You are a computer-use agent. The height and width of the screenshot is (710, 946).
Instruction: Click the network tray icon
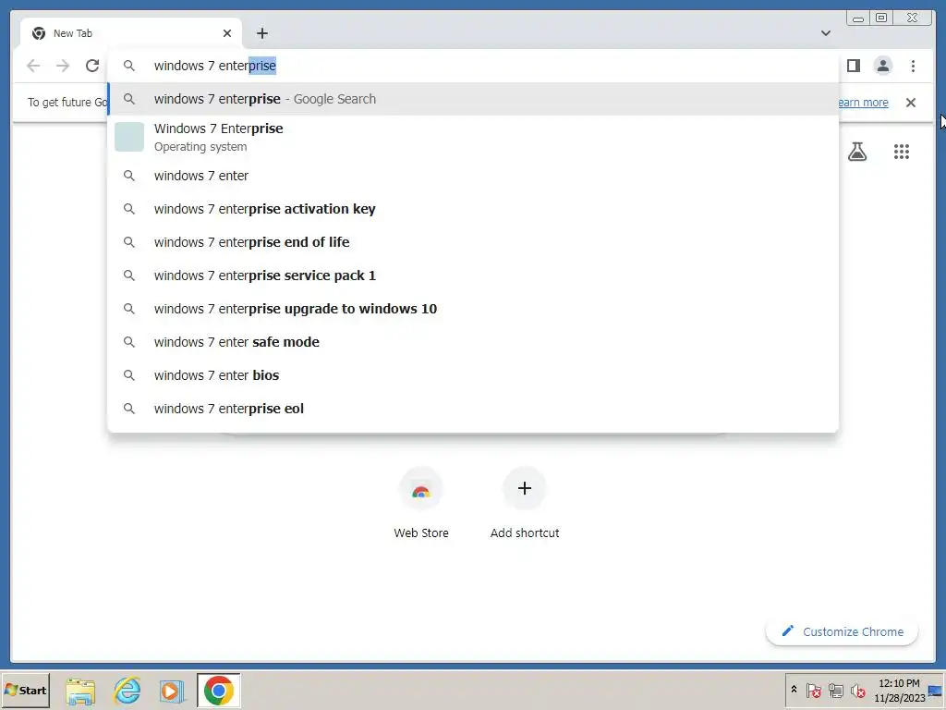click(x=835, y=690)
